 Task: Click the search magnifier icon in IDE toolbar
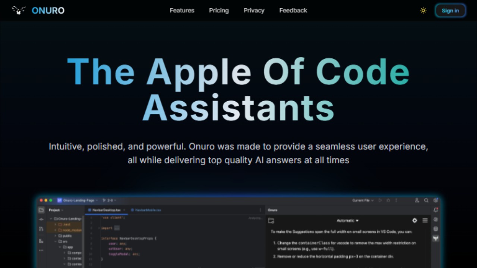tap(426, 200)
